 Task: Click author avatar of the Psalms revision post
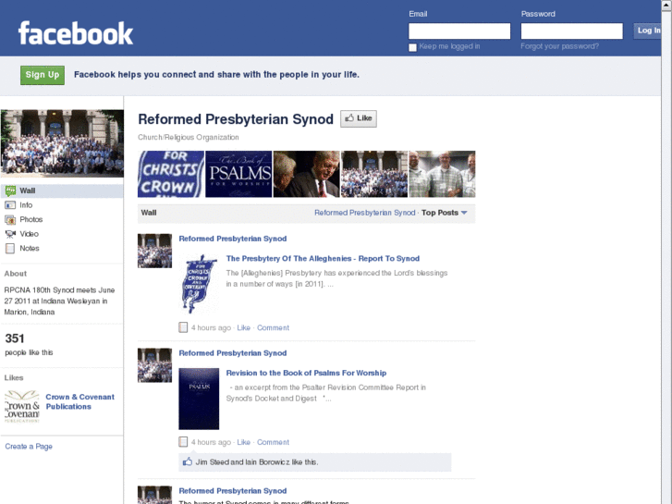pyautogui.click(x=154, y=365)
